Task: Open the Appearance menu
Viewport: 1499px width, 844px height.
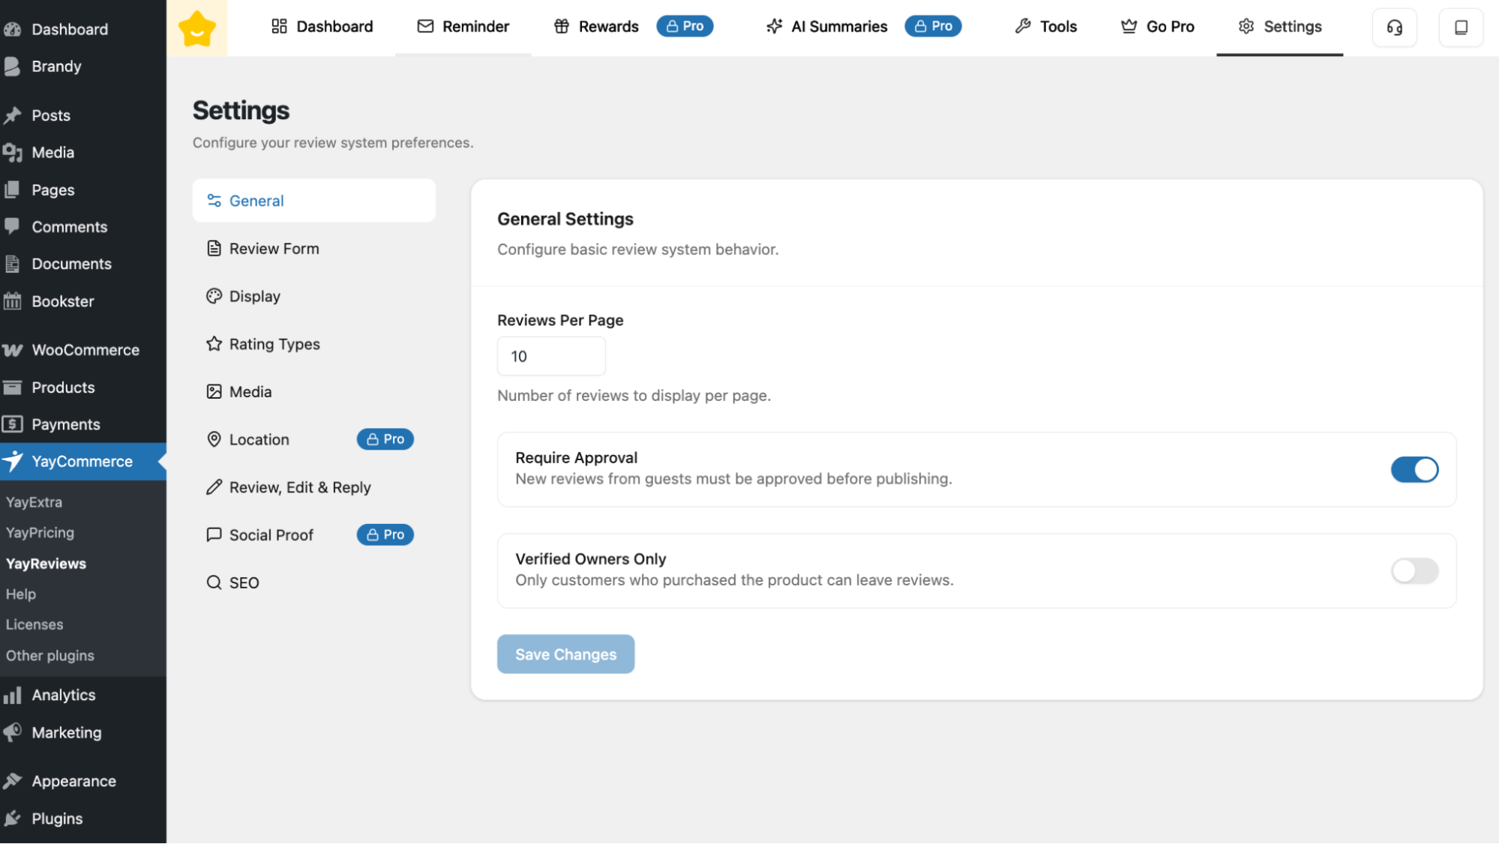Action: pos(73,780)
